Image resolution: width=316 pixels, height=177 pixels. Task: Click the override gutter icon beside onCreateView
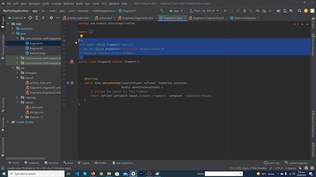(x=68, y=83)
